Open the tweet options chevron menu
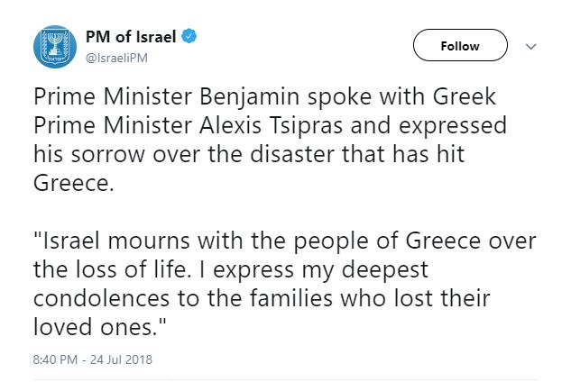Viewport: 571px width, 382px height. [x=531, y=46]
